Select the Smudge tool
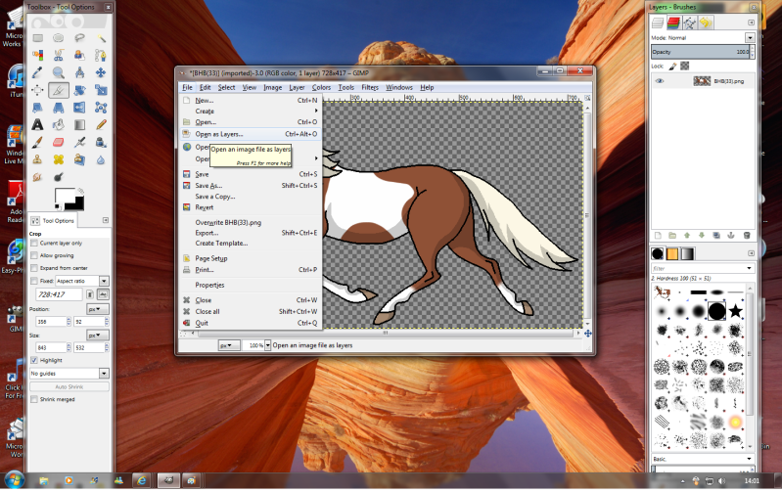The image size is (782, 493). point(37,177)
